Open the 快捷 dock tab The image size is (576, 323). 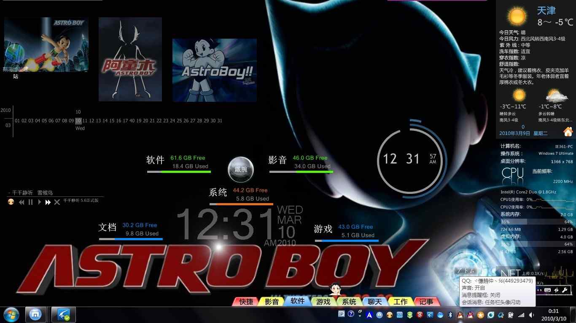click(246, 302)
